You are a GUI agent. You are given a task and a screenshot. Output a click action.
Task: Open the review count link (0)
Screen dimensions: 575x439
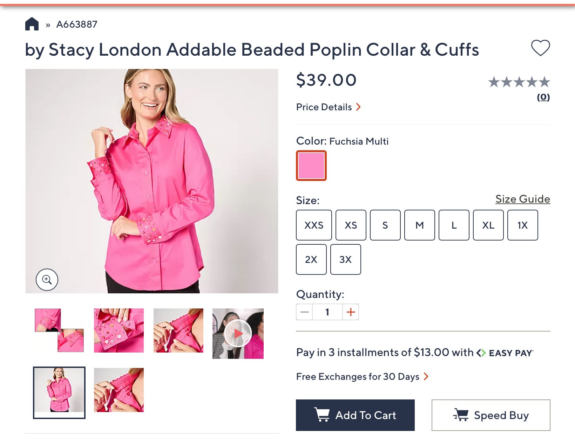click(543, 97)
